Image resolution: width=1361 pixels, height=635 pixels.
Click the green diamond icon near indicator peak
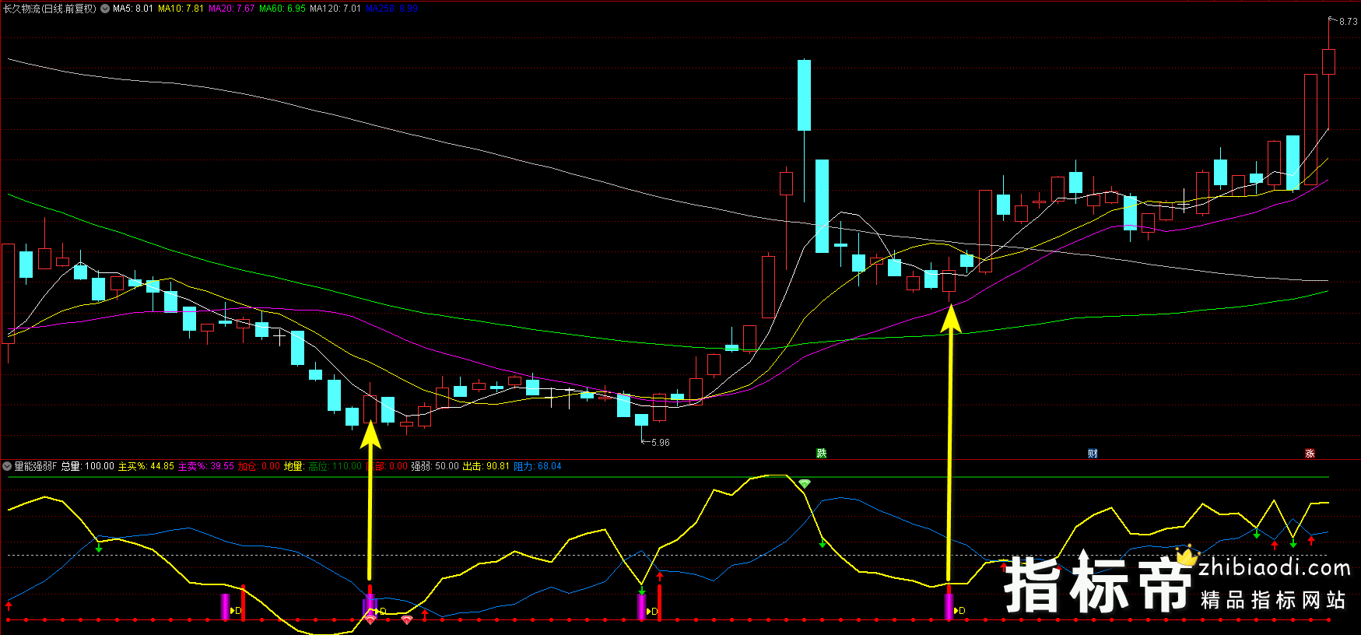(805, 484)
